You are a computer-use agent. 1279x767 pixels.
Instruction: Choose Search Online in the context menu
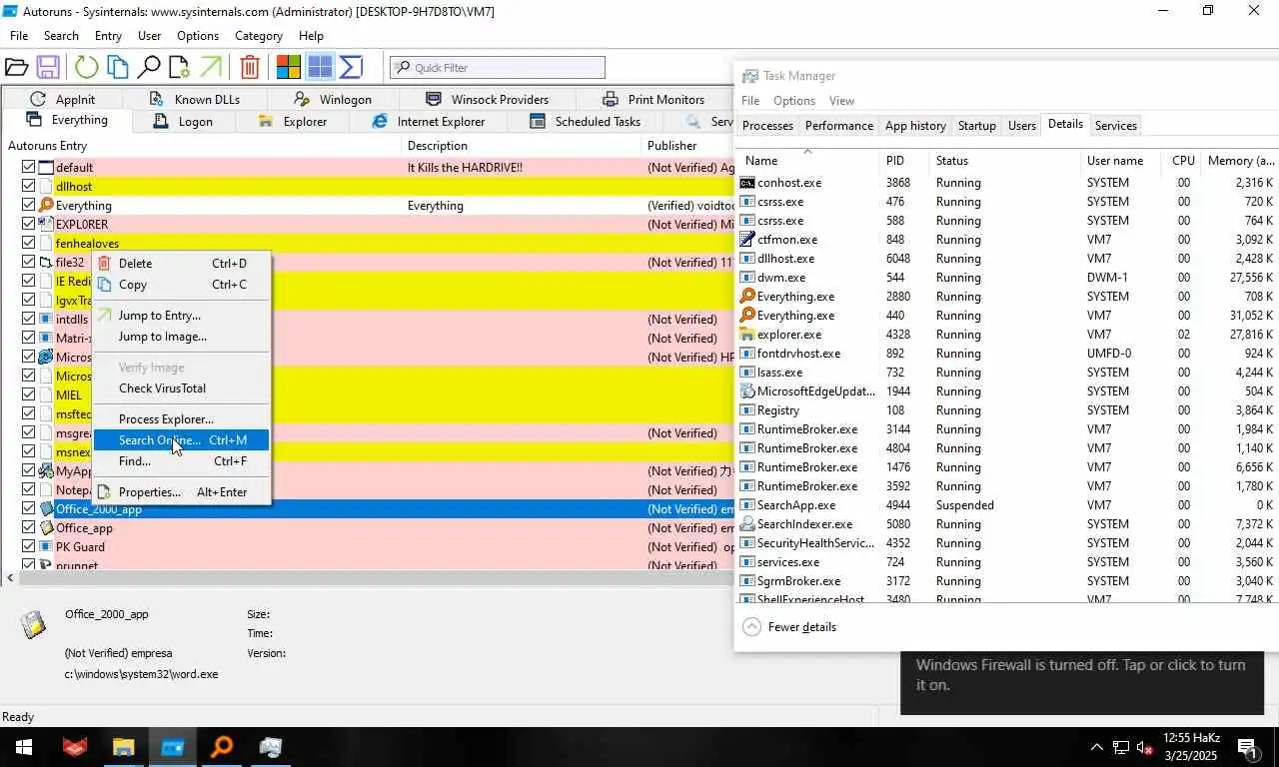(x=181, y=440)
